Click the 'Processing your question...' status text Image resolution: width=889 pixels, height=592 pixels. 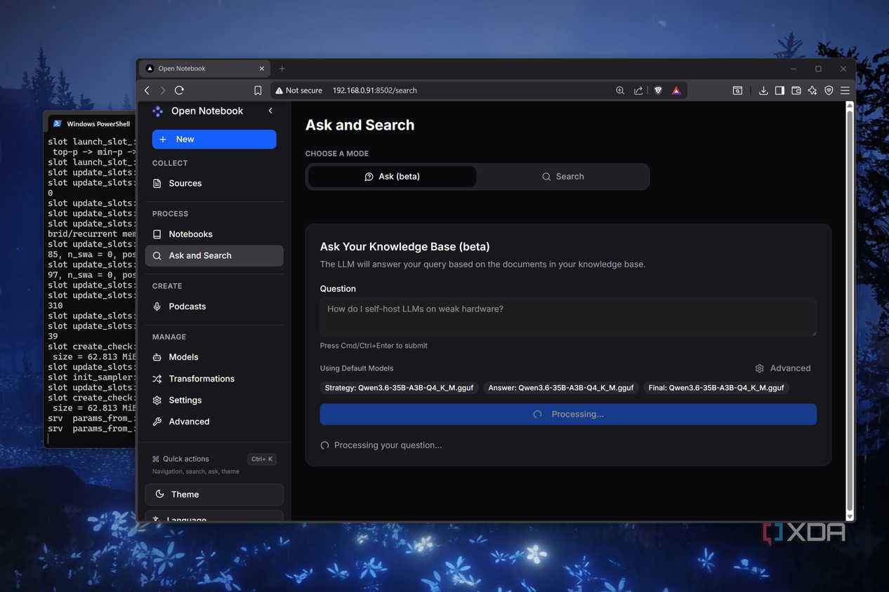(388, 445)
